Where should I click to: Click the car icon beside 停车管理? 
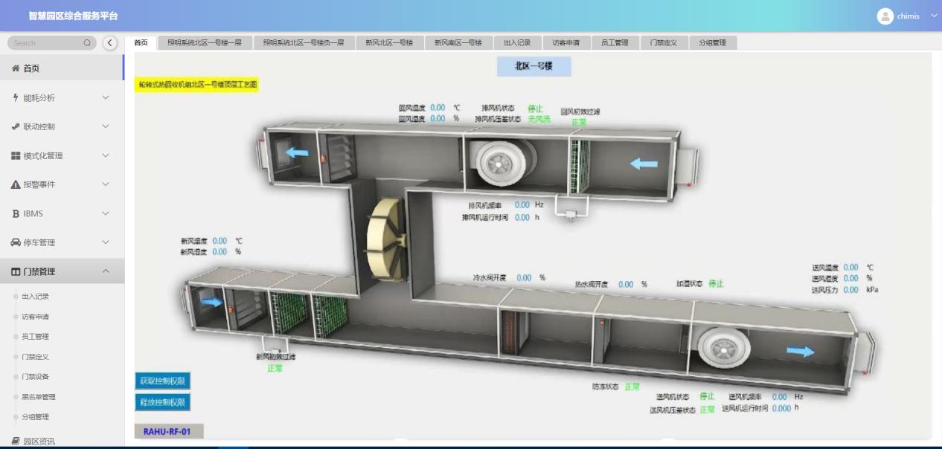coord(16,243)
